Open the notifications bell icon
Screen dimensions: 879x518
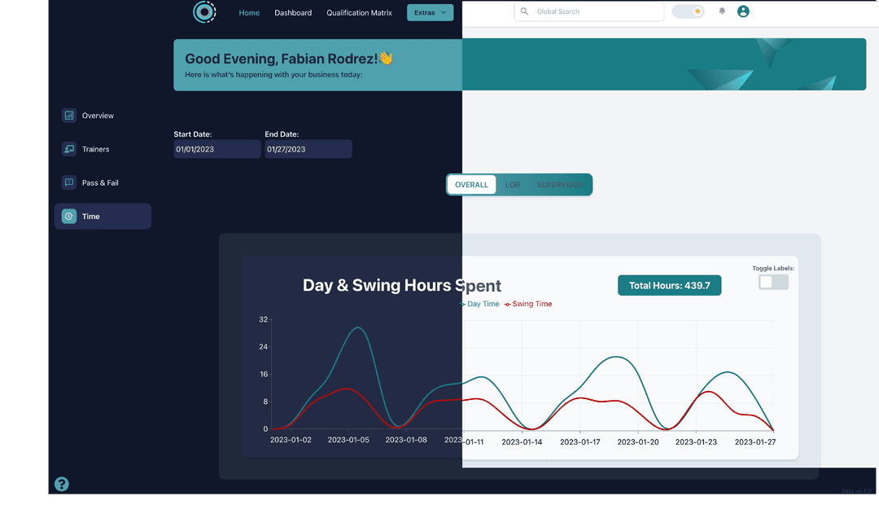[722, 11]
